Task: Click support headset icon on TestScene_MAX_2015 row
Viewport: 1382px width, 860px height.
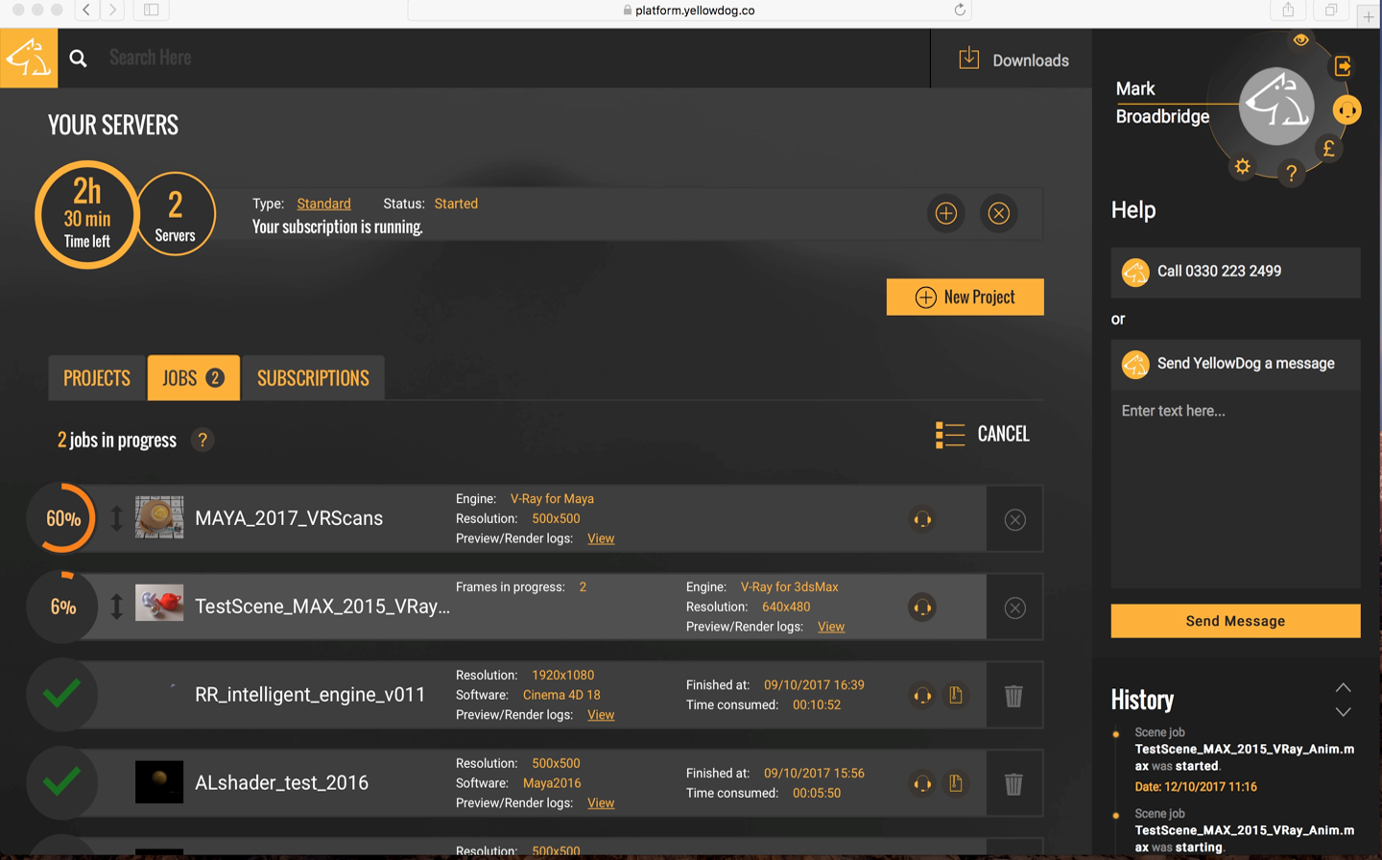Action: 922,608
